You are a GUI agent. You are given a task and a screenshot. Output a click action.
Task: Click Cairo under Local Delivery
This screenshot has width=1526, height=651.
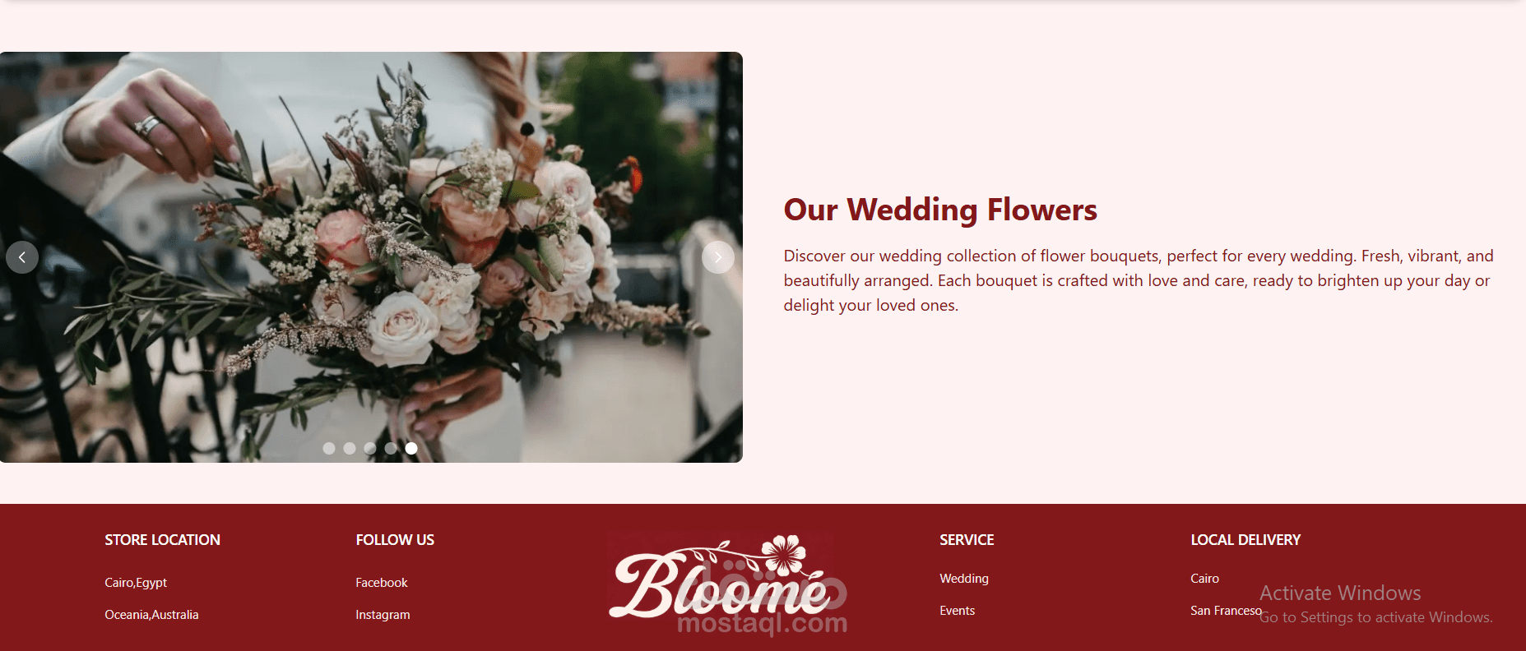(1205, 579)
